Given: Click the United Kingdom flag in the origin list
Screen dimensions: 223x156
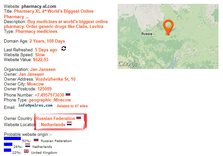Looking at the screenshot, I should 26,151.
